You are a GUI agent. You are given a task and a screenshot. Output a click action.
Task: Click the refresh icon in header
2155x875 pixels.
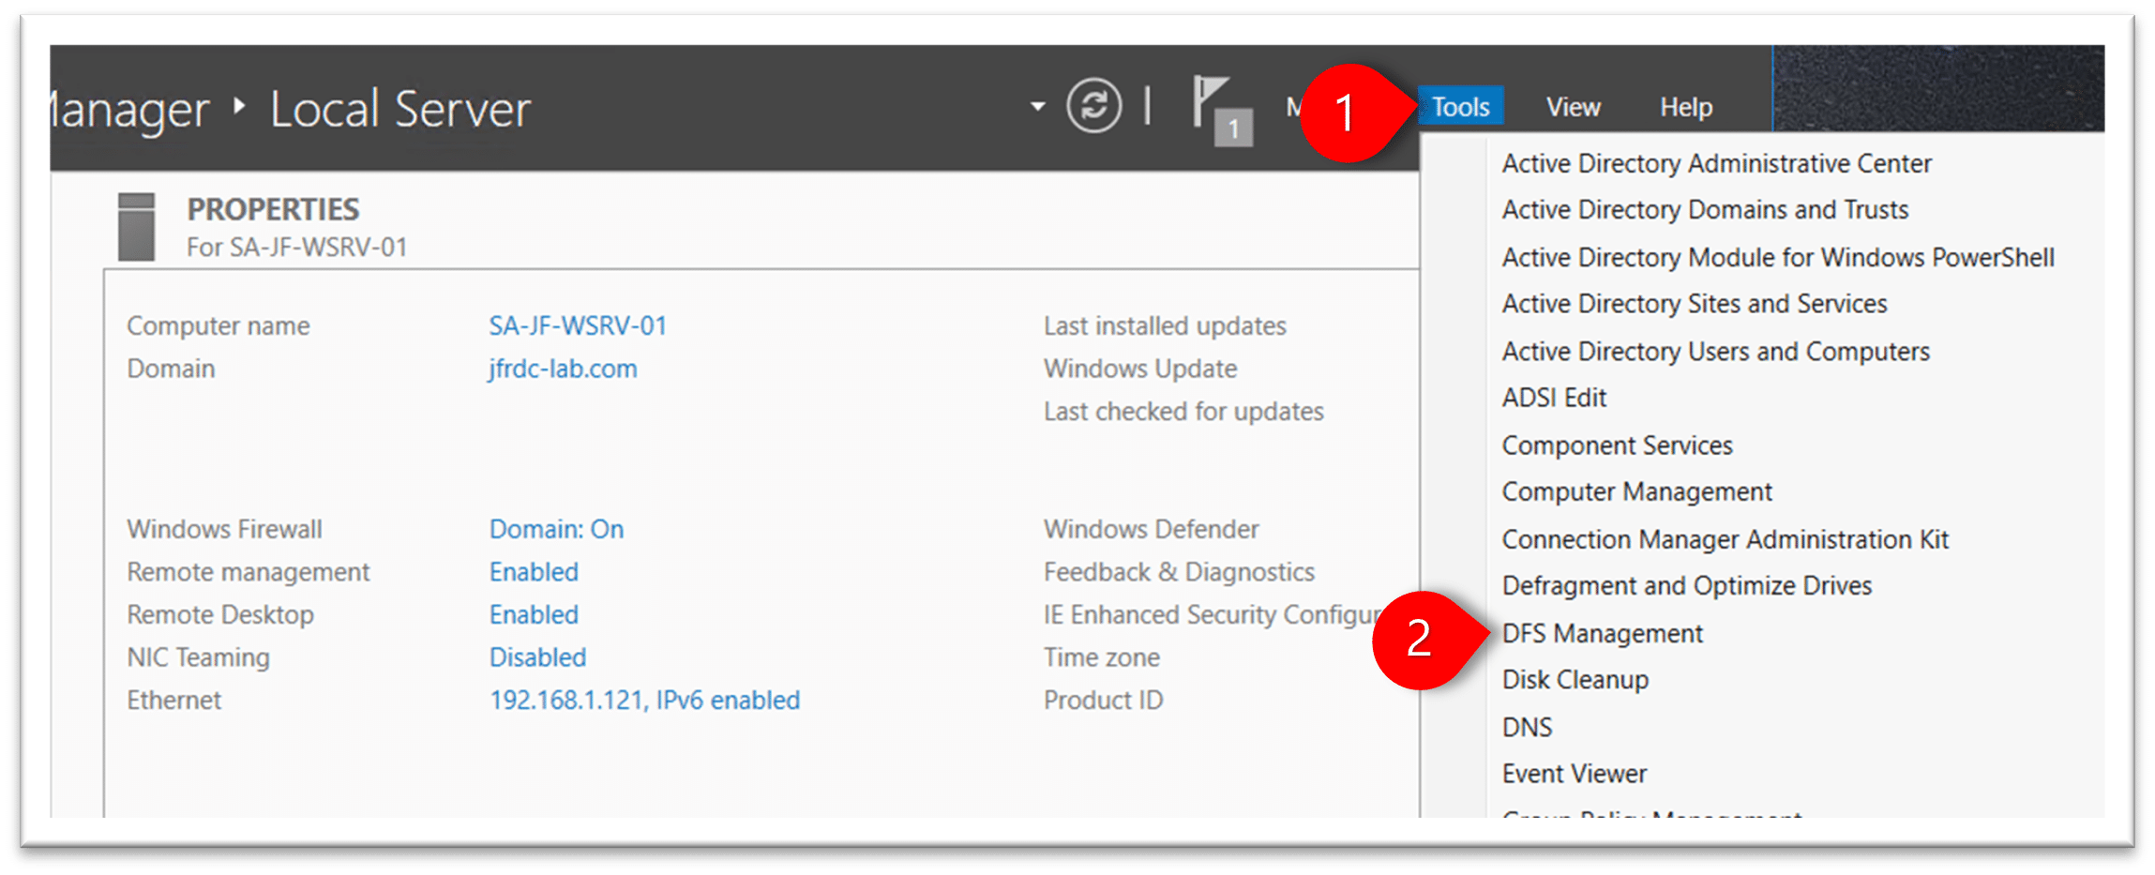1093,106
